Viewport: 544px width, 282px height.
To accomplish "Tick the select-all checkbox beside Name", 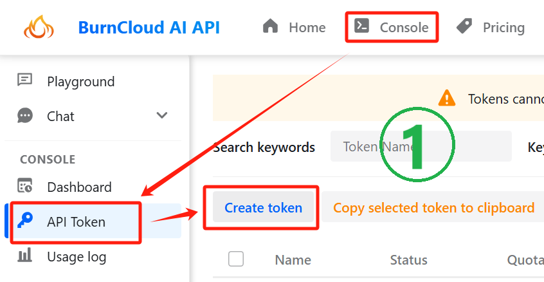I will [236, 259].
